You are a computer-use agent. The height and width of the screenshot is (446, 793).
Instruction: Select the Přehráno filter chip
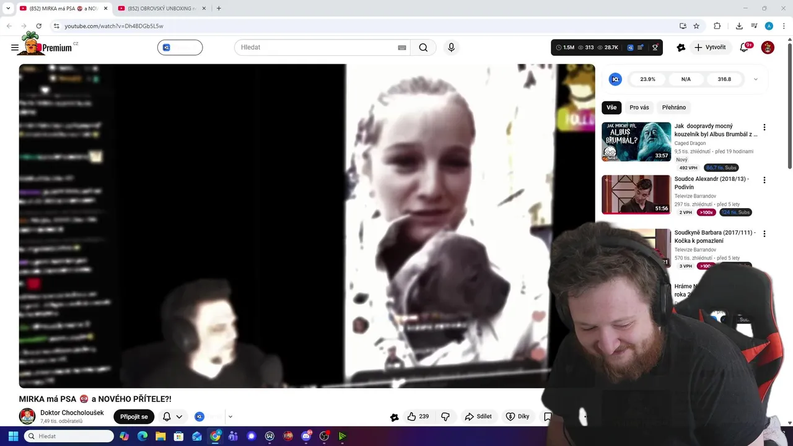tap(674, 108)
